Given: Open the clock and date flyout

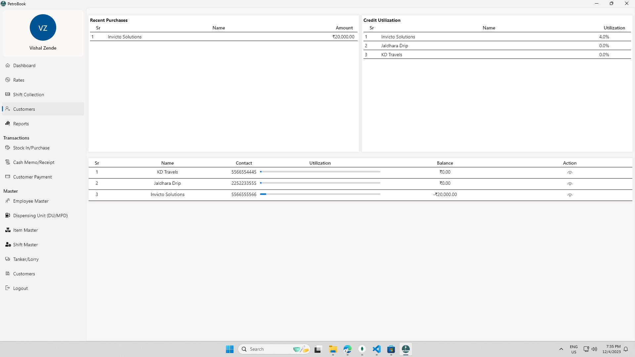Looking at the screenshot, I should [x=611, y=349].
